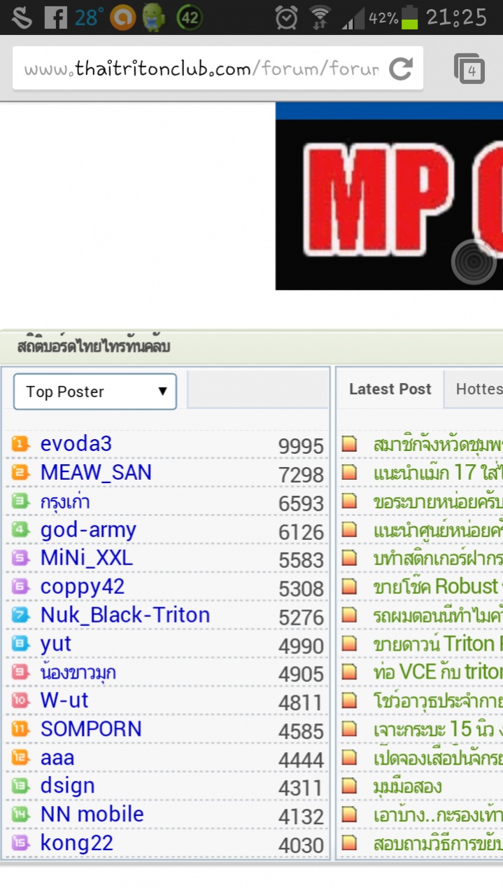Click rank 2 badge next to MEAW_SAN

[x=21, y=473]
